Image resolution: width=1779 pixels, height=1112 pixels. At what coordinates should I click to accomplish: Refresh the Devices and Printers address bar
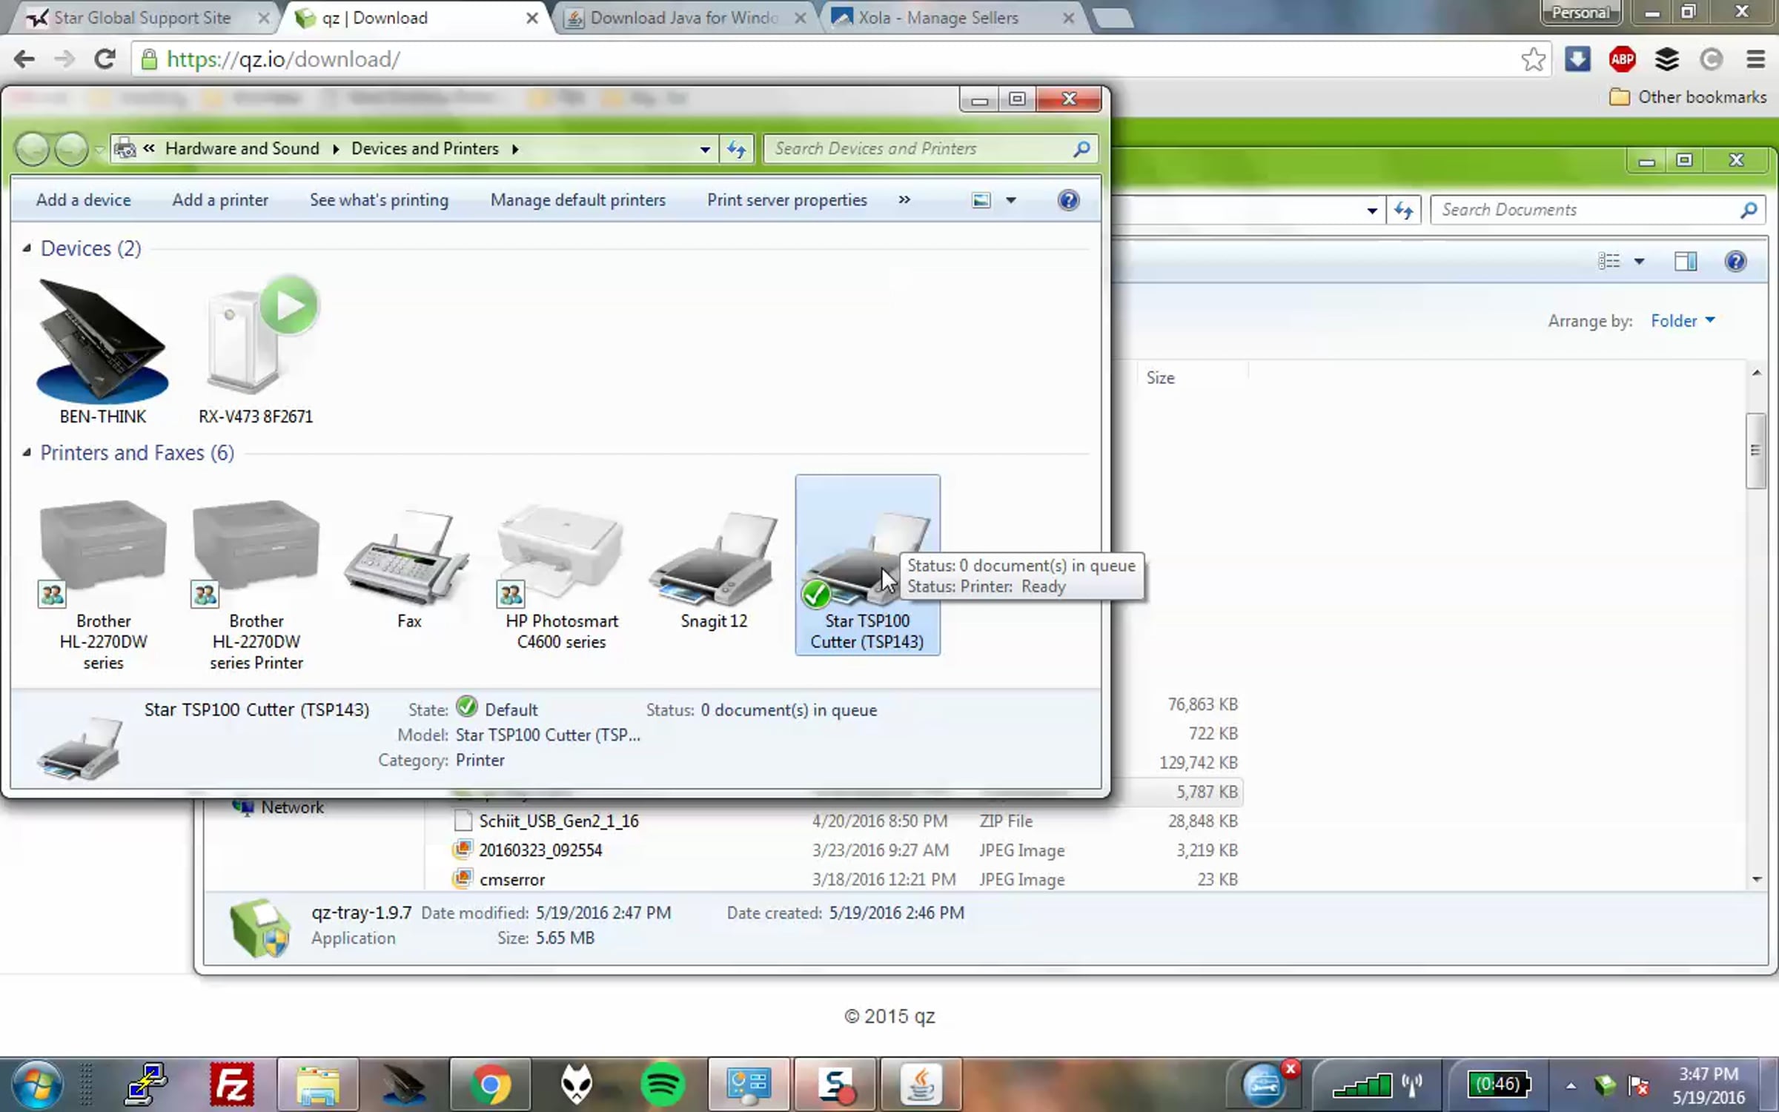(x=736, y=149)
